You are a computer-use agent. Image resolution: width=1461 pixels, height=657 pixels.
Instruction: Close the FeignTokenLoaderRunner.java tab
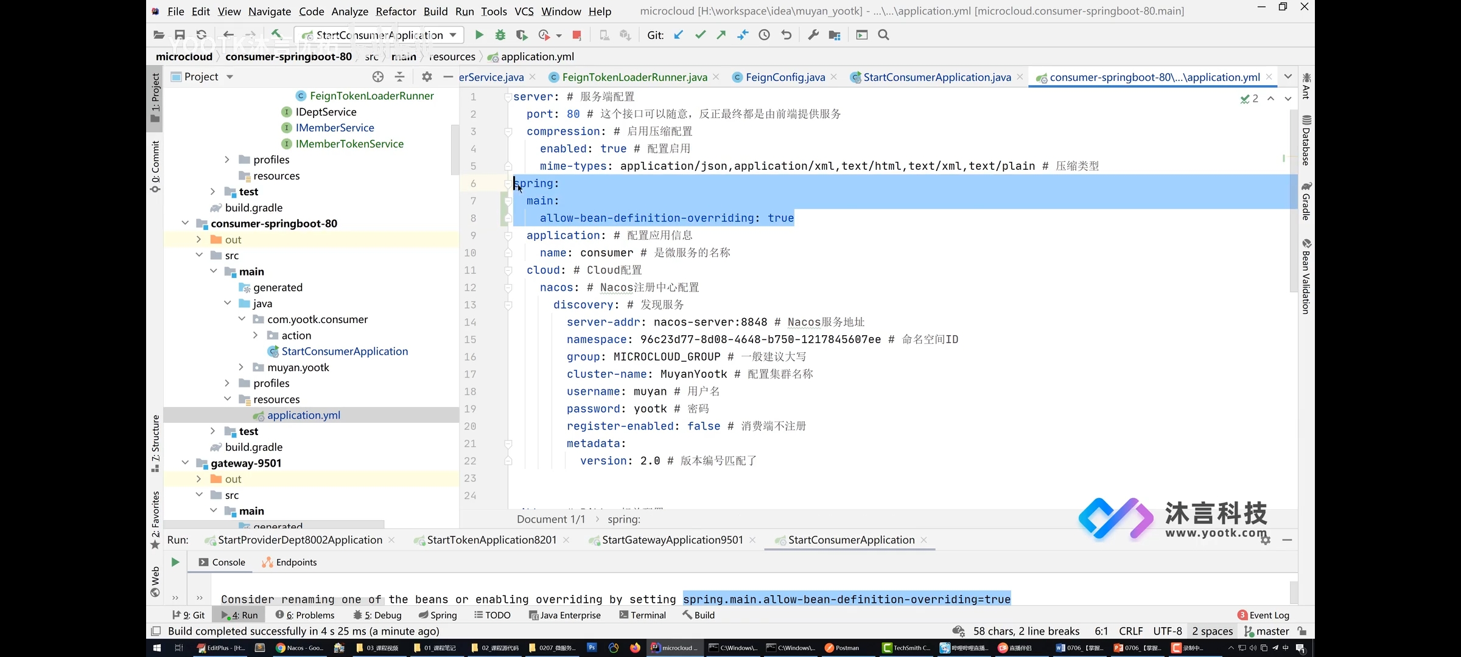click(x=716, y=77)
